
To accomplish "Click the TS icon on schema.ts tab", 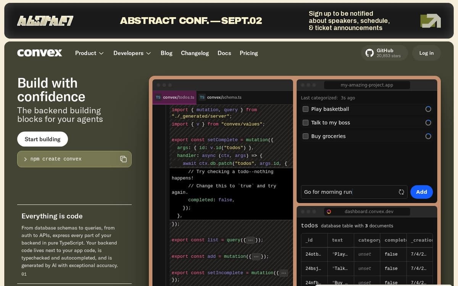I will pyautogui.click(x=202, y=97).
